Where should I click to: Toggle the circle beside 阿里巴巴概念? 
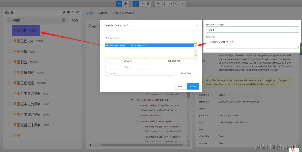coord(10,83)
